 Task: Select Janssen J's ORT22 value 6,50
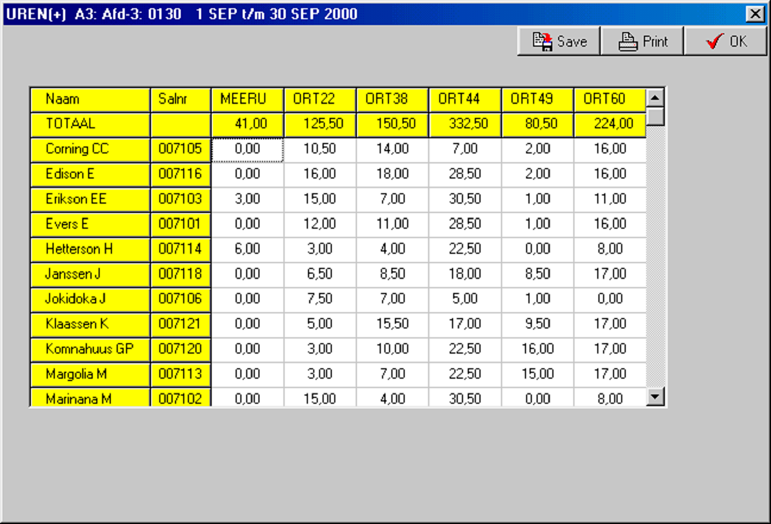(320, 274)
